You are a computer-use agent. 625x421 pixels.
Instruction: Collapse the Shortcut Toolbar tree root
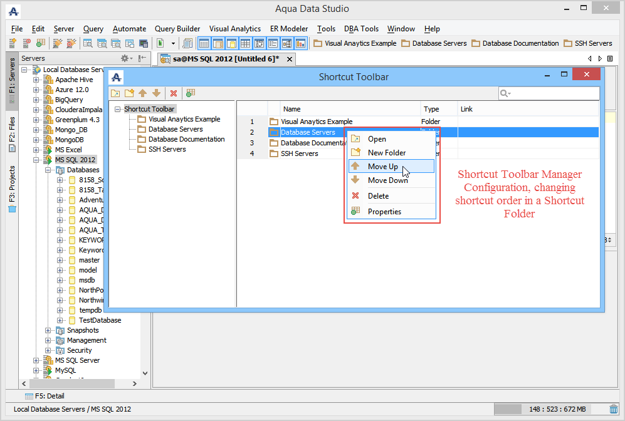[118, 109]
